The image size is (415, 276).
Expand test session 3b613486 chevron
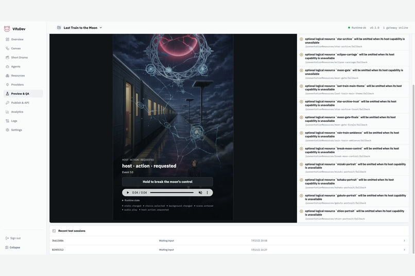click(404, 241)
